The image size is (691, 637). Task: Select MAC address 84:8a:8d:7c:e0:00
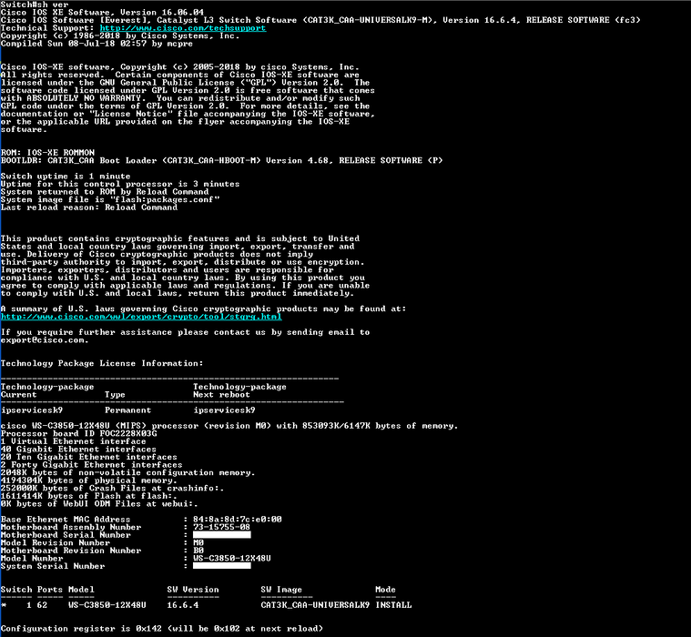pos(238,520)
